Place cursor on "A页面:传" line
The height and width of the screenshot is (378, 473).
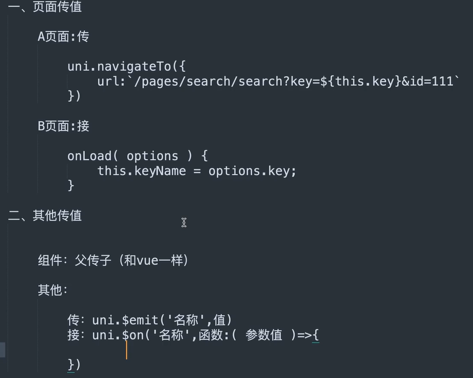click(x=63, y=36)
